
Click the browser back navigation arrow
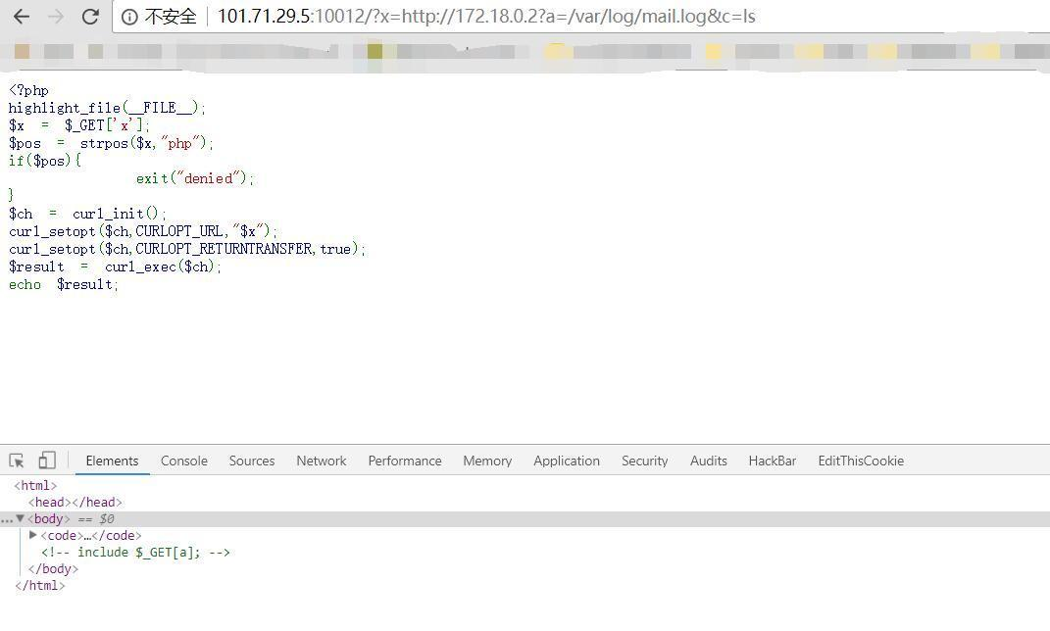tap(22, 16)
